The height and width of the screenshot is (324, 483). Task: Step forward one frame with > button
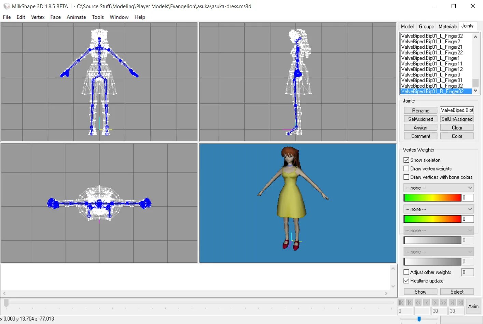pos(435,303)
